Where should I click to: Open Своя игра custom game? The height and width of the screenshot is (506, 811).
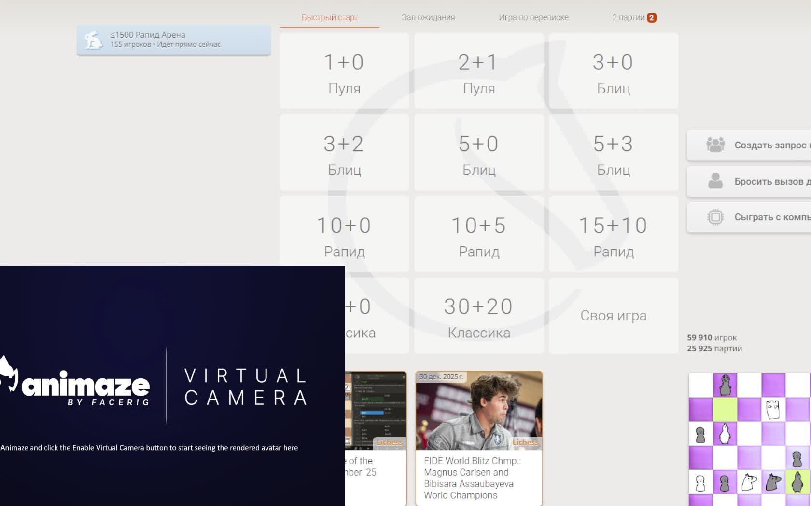(614, 316)
